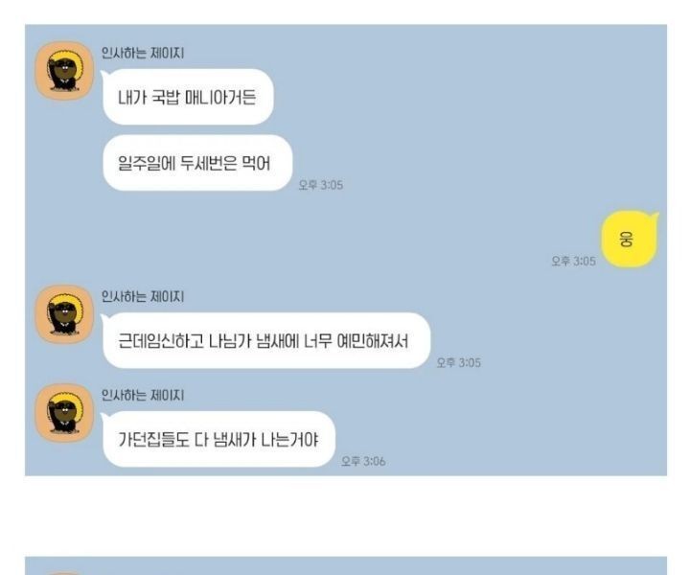Click the 오후 3:06 timestamp
Image resolution: width=690 pixels, height=575 pixels.
pos(363,461)
